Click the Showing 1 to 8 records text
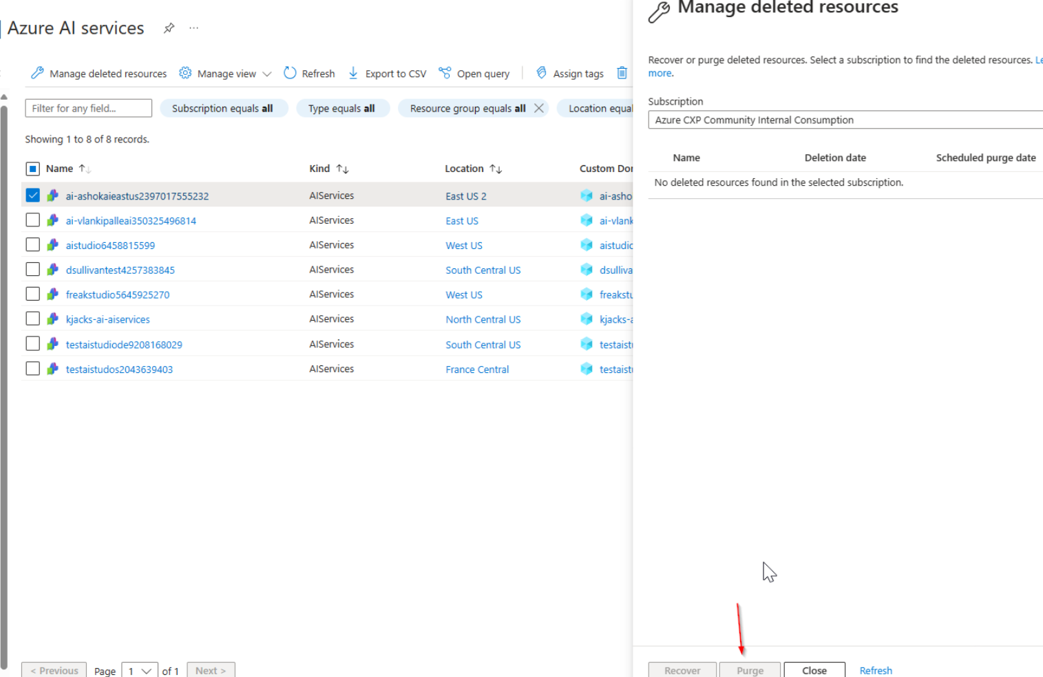Image resolution: width=1043 pixels, height=677 pixels. 87,139
